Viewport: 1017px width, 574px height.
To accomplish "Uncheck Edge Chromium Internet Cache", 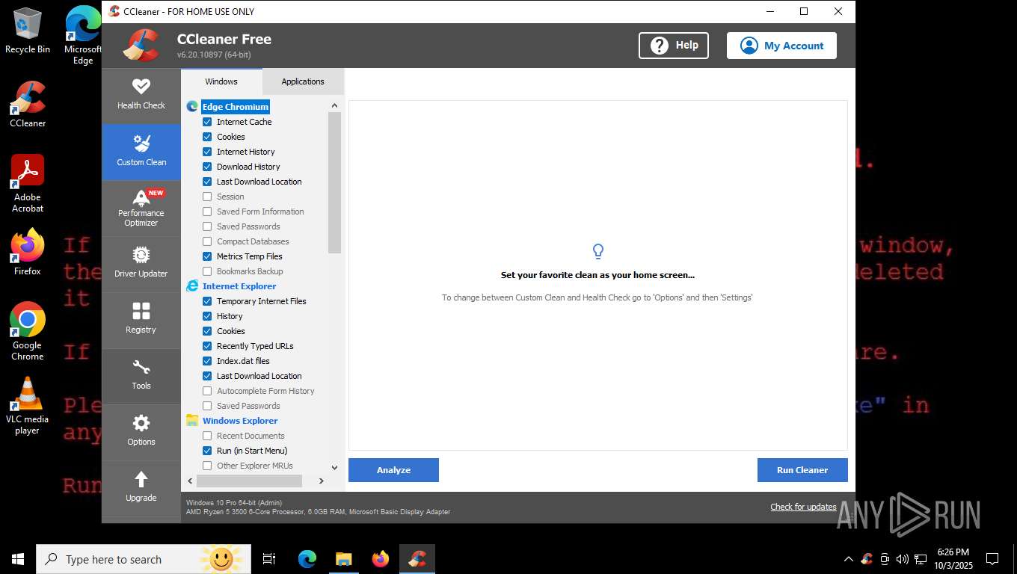I will pos(207,122).
